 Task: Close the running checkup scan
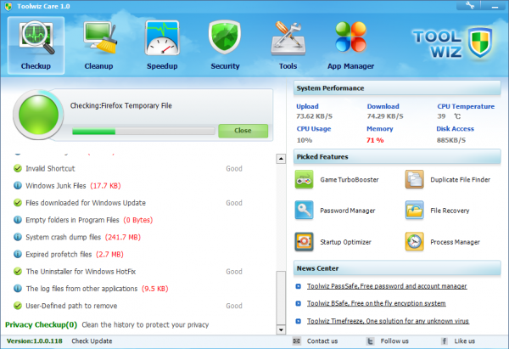(243, 131)
